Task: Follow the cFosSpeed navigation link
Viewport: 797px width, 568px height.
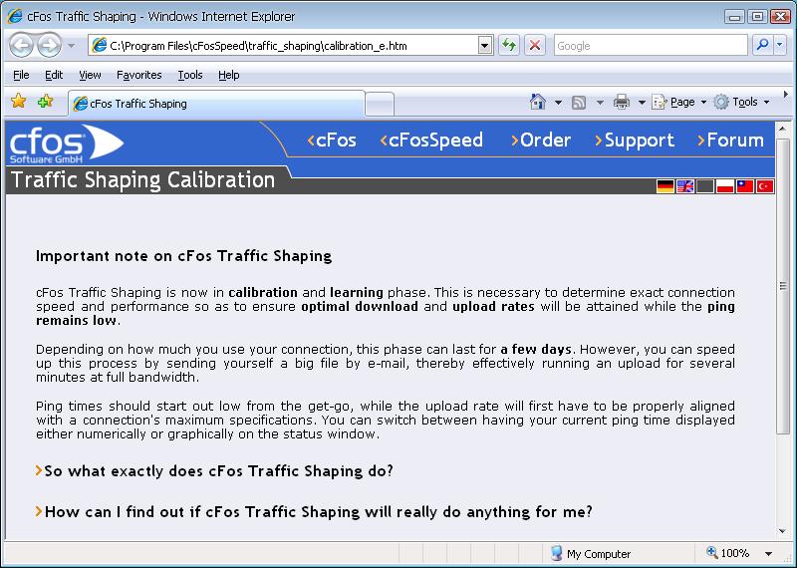Action: (431, 140)
